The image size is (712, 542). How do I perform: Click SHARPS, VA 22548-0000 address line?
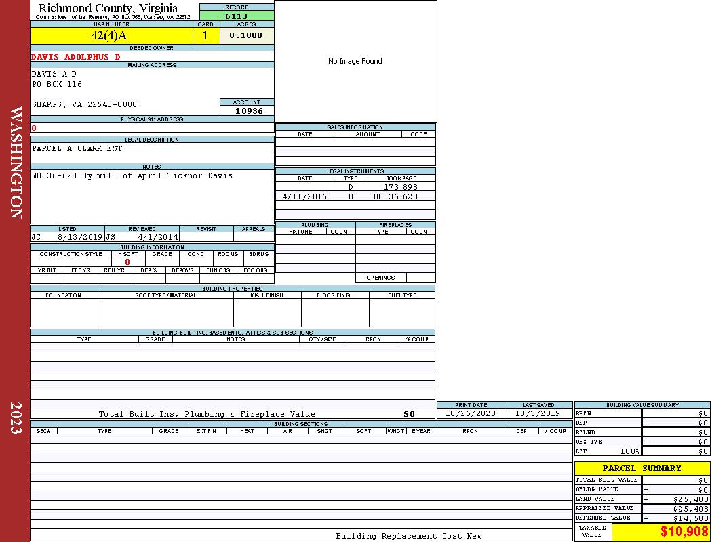click(84, 104)
